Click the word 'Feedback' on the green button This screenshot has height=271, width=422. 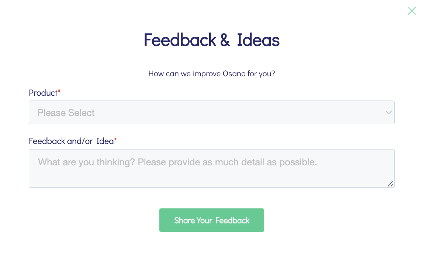[x=232, y=220]
